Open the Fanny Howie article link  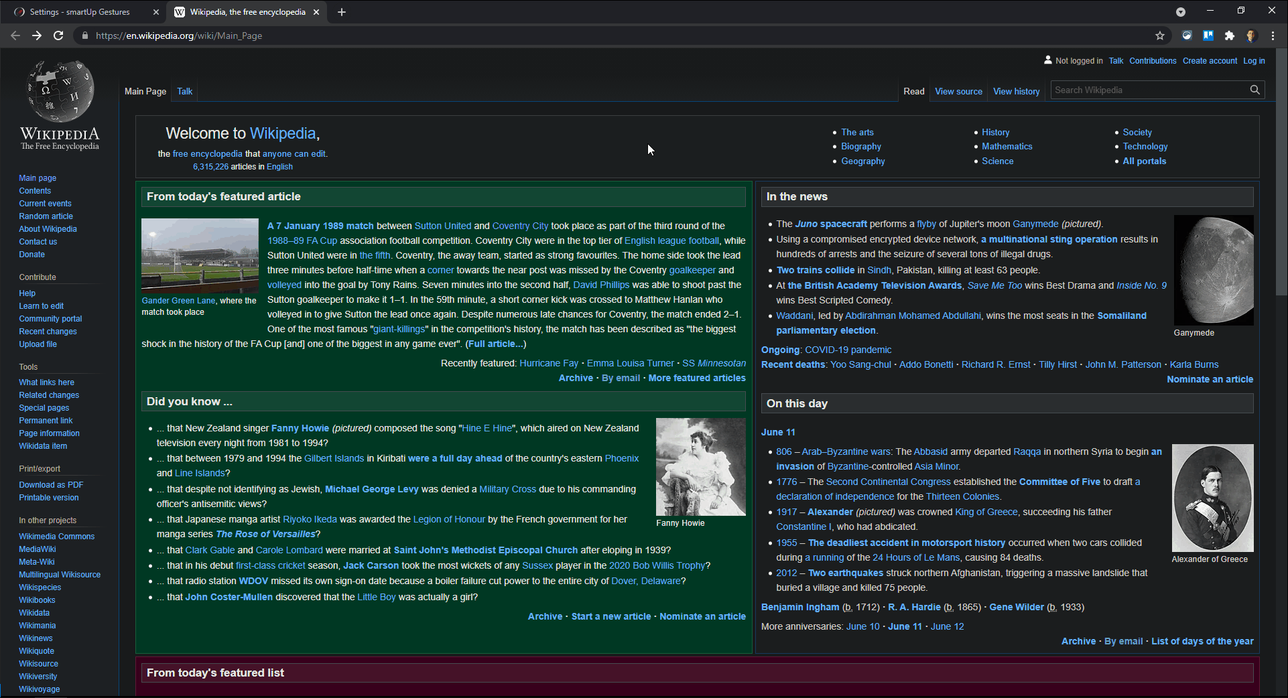point(300,428)
